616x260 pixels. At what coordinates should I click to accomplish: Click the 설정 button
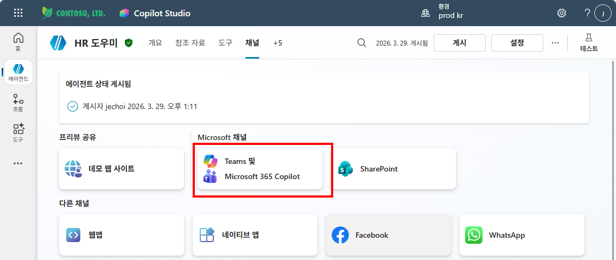click(x=517, y=43)
